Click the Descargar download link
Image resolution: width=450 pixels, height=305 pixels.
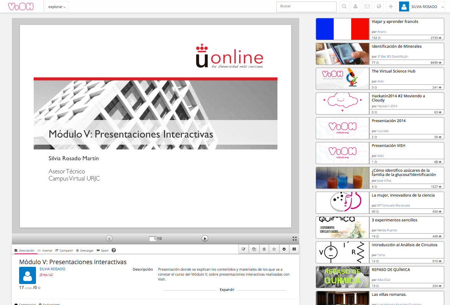85,250
